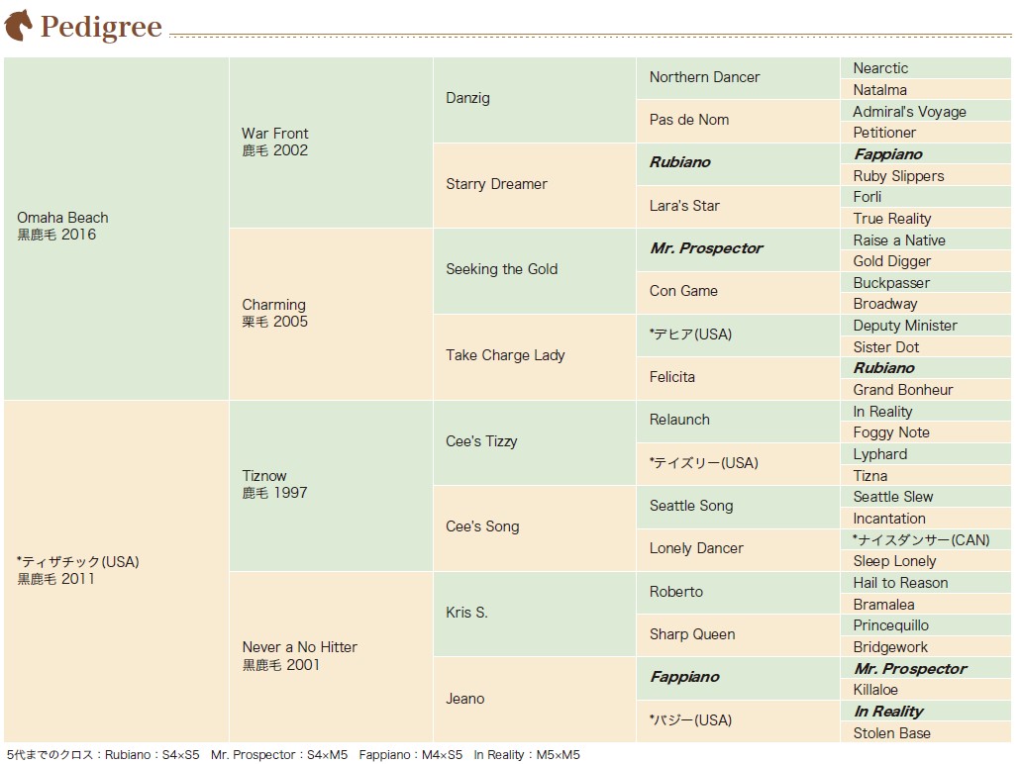Click the Danzig entry

535,100
